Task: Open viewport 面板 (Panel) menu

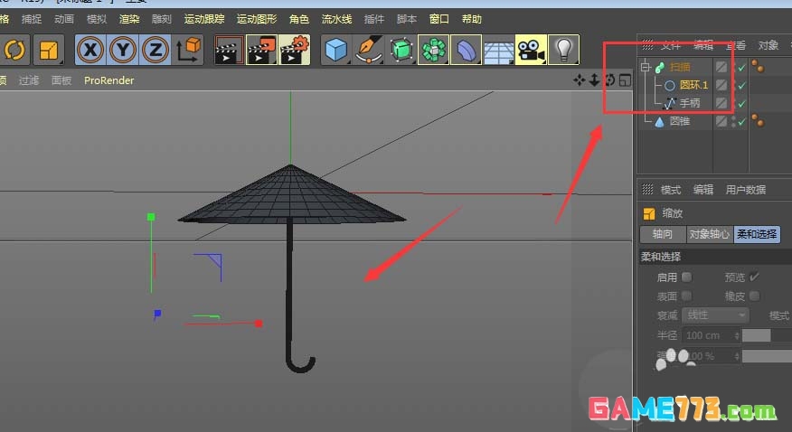Action: 61,80
